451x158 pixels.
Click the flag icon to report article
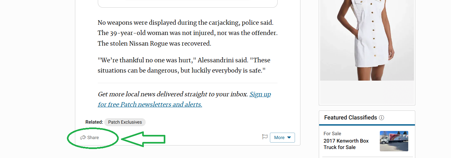tap(265, 137)
